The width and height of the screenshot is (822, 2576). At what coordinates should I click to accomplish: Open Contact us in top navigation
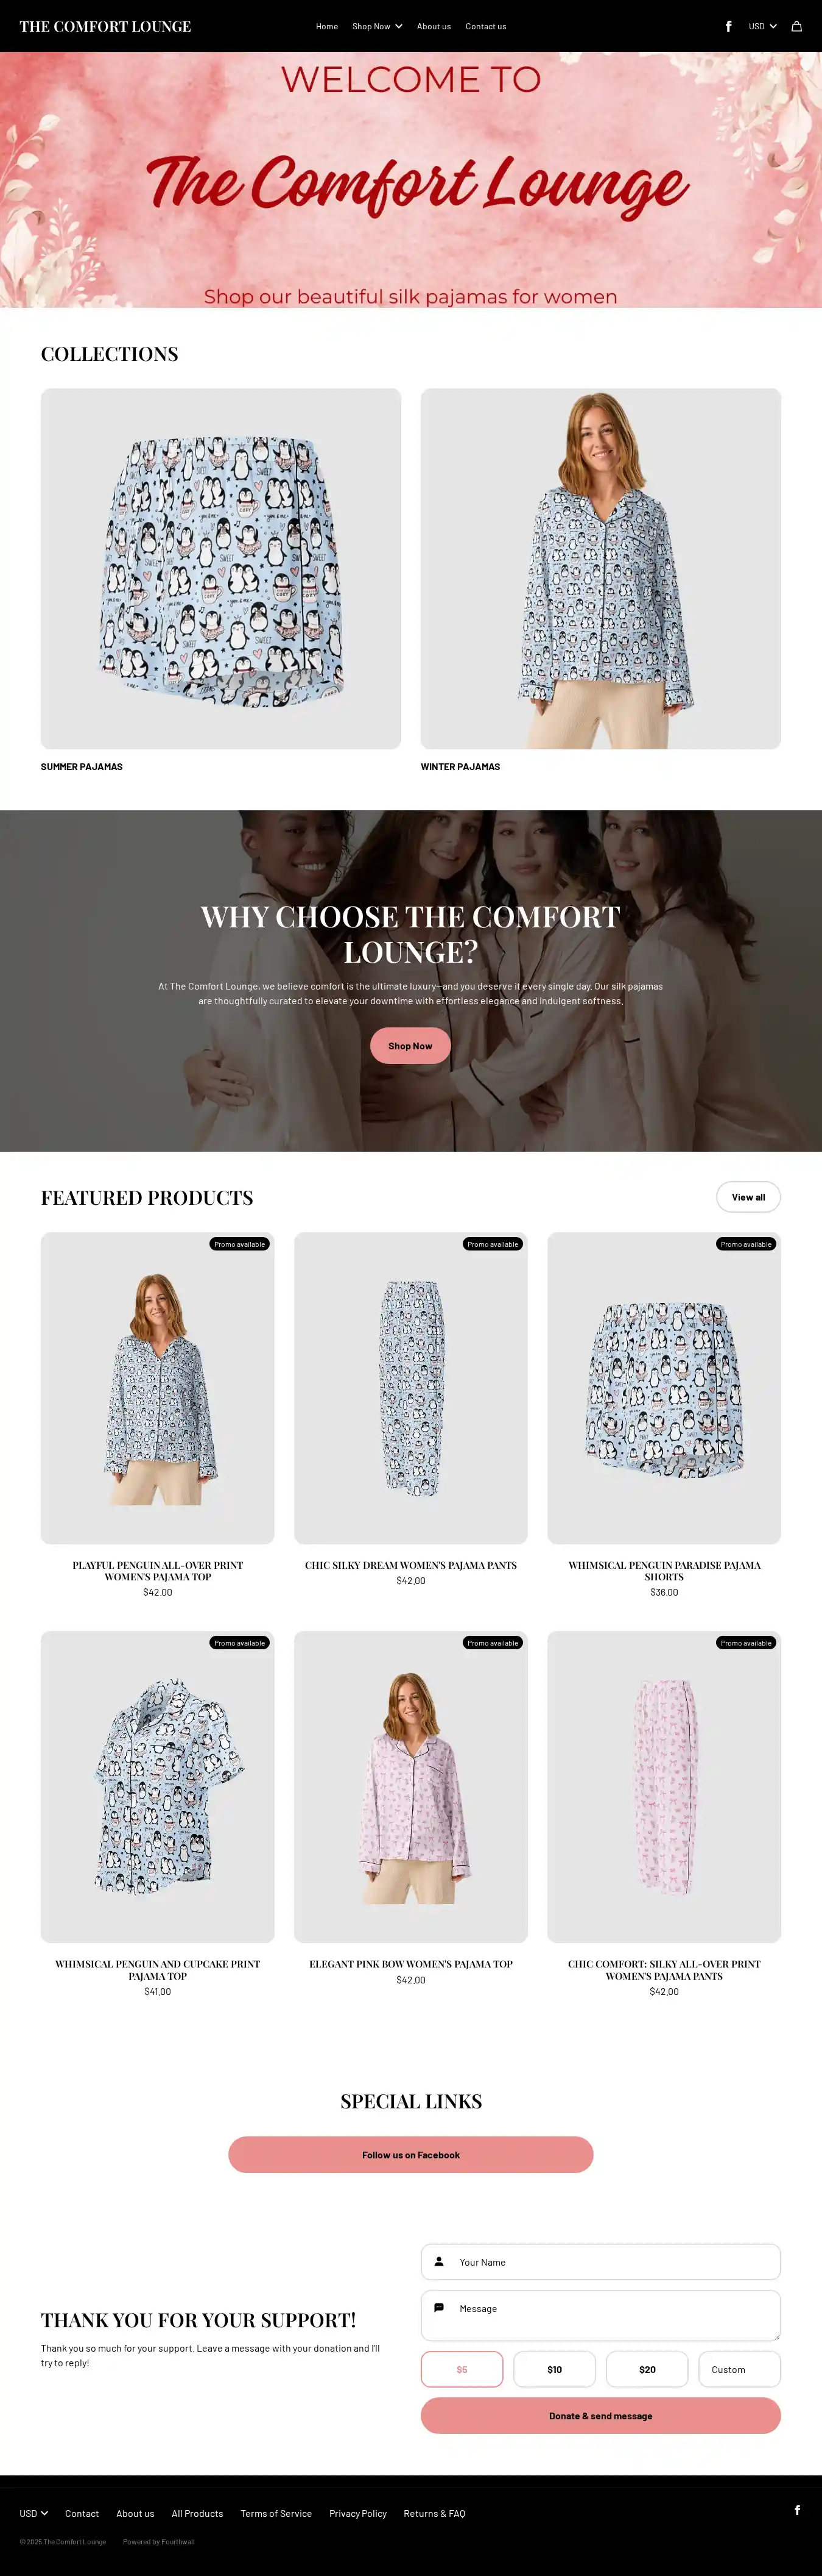click(x=485, y=26)
